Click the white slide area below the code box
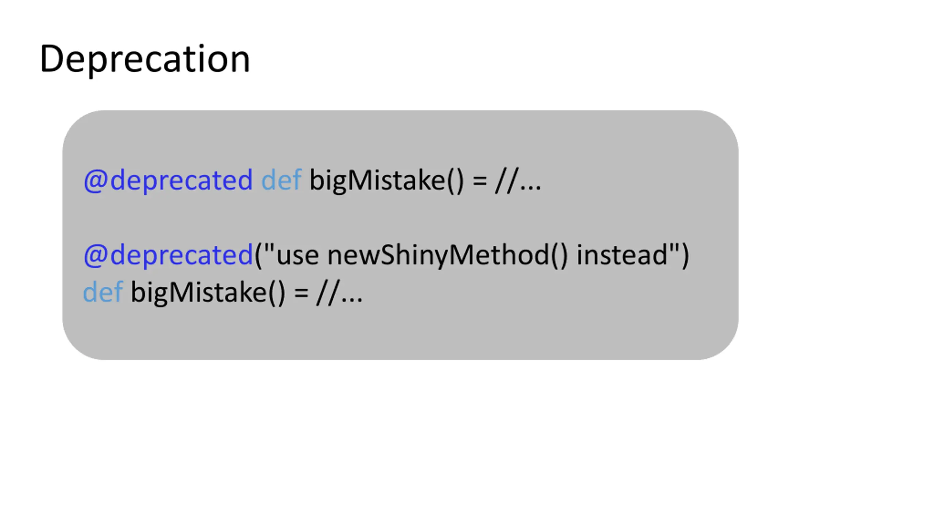Screen dimensions: 934x525 467,441
